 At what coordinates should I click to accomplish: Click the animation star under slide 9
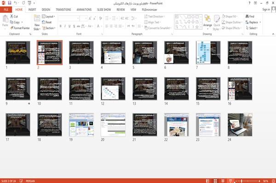(x=29, y=104)
